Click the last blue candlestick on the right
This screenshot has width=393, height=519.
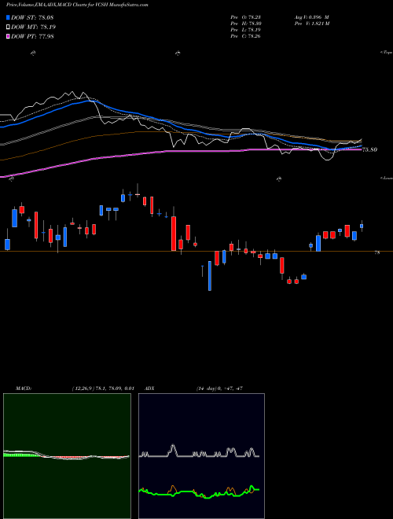click(x=362, y=226)
